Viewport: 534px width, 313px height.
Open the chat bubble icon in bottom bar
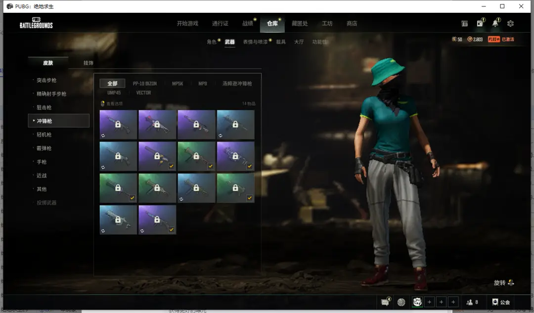(386, 302)
